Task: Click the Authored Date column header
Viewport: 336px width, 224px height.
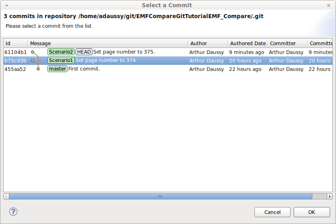Action: [247, 43]
